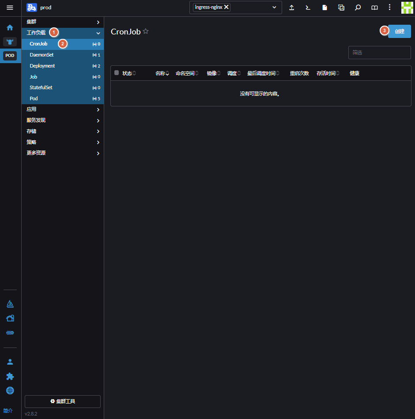Open the Job workload page
415x419 pixels.
[x=63, y=77]
